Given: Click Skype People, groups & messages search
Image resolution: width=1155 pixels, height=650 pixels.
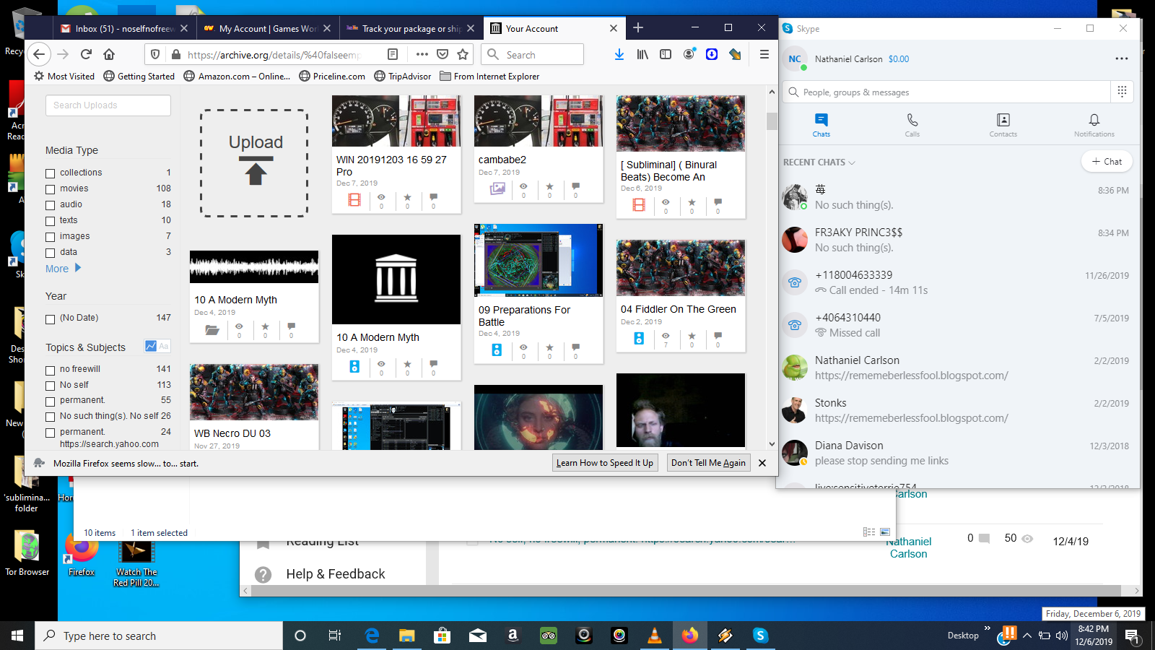Looking at the screenshot, I should click(947, 92).
